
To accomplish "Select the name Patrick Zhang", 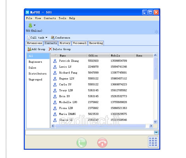I will 69,61.
